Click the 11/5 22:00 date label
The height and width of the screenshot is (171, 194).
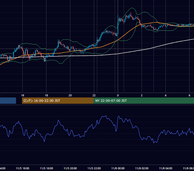94,168
